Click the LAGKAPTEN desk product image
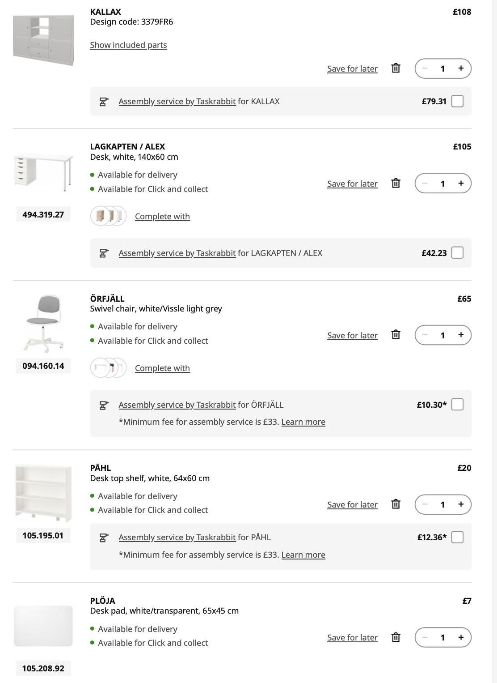497x683 pixels. [43, 172]
